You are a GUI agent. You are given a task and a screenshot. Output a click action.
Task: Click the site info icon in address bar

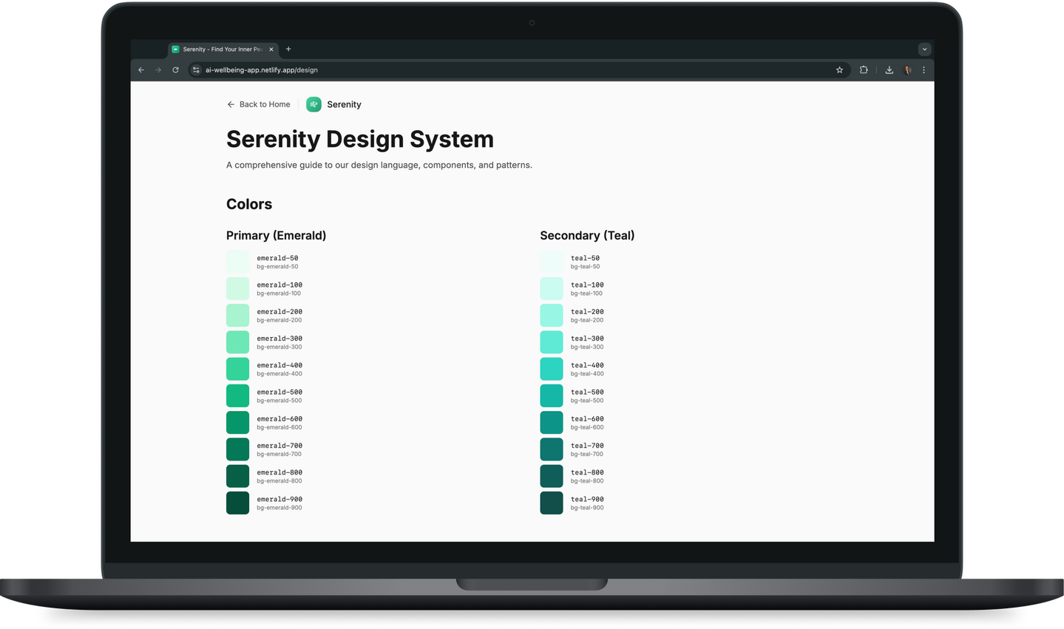[196, 70]
